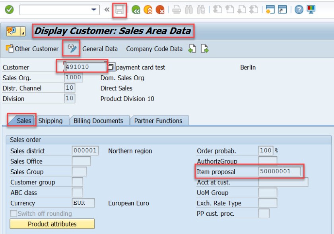The height and width of the screenshot is (234, 334).
Task: Click the Order probab. field 100
Action: click(266, 150)
